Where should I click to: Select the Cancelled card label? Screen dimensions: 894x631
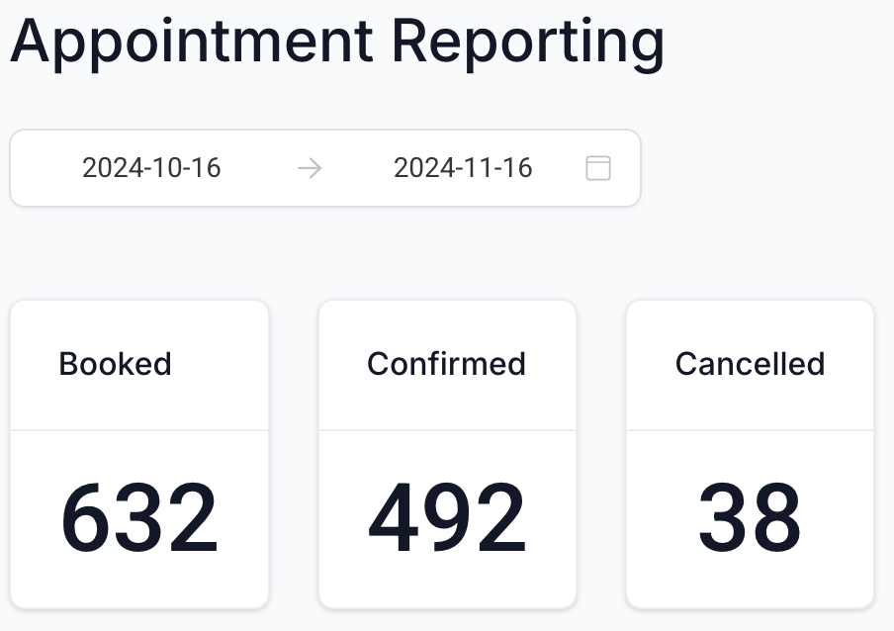coord(750,364)
